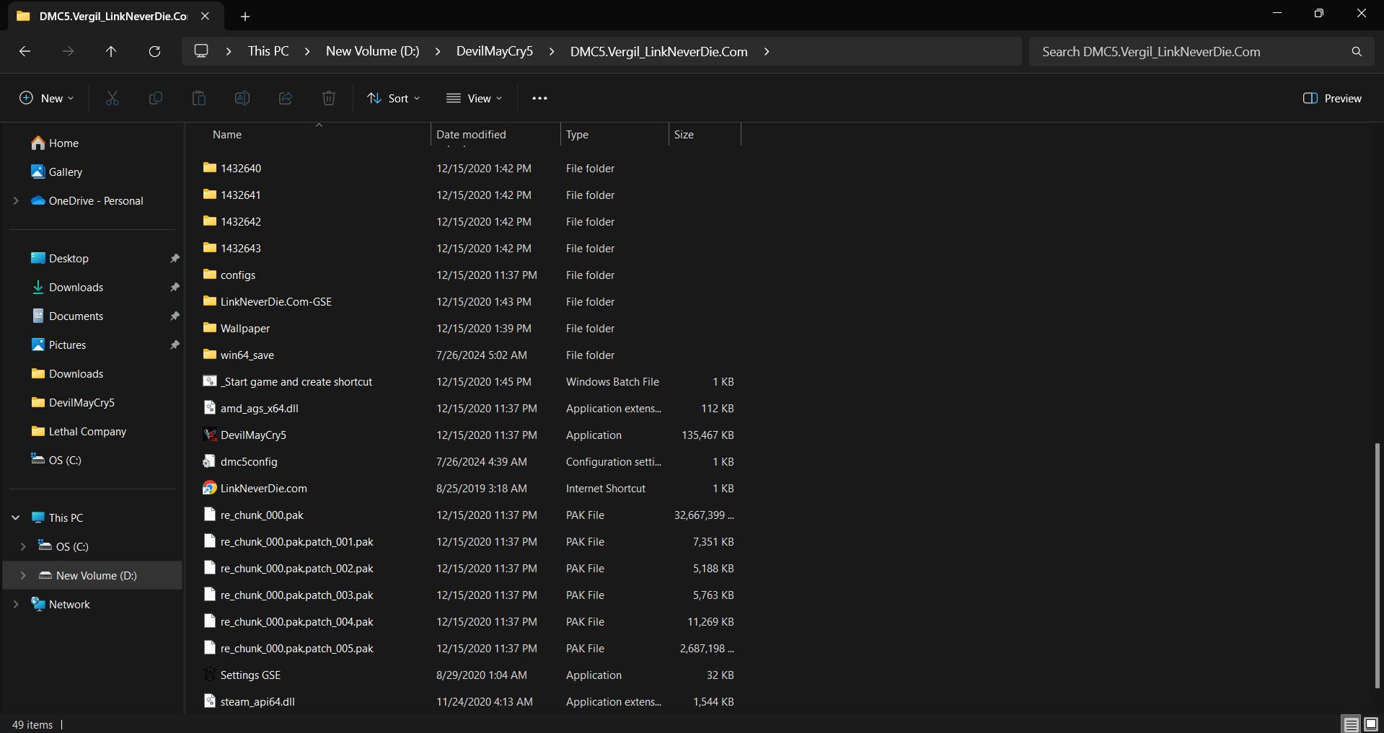This screenshot has height=733, width=1384.
Task: Switch to large thumbnails view in status bar
Action: [x=1371, y=724]
